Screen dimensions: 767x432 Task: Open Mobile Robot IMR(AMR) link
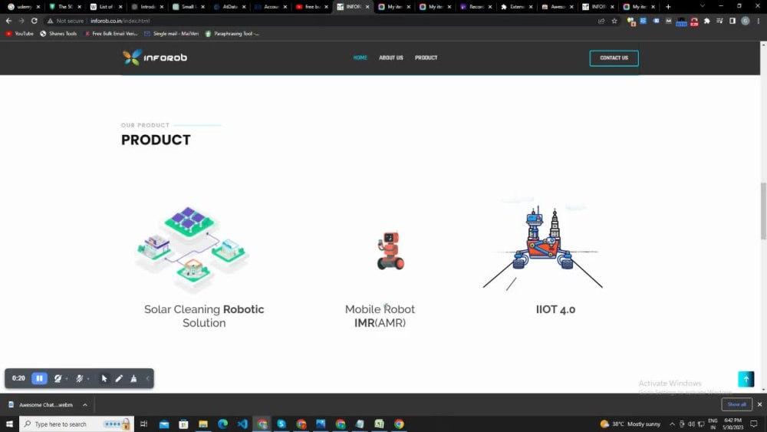coord(380,316)
